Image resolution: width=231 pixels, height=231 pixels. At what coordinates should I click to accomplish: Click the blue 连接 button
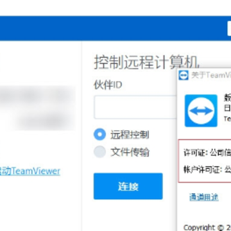point(128,186)
